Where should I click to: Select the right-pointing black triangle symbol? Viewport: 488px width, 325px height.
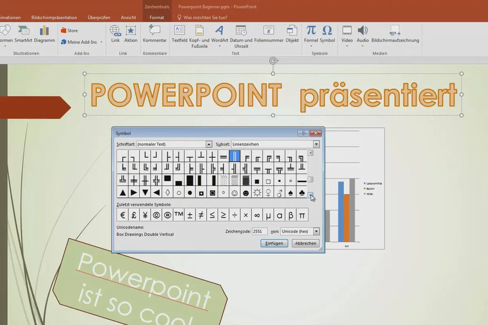click(x=134, y=193)
